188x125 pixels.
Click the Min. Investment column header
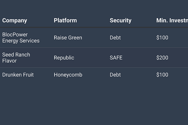pyautogui.click(x=172, y=20)
